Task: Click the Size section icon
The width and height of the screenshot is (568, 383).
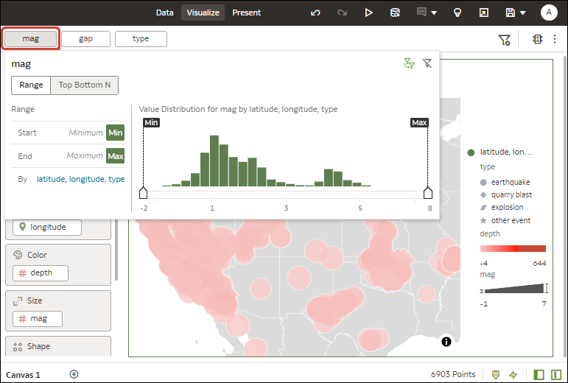Action: [x=18, y=301]
